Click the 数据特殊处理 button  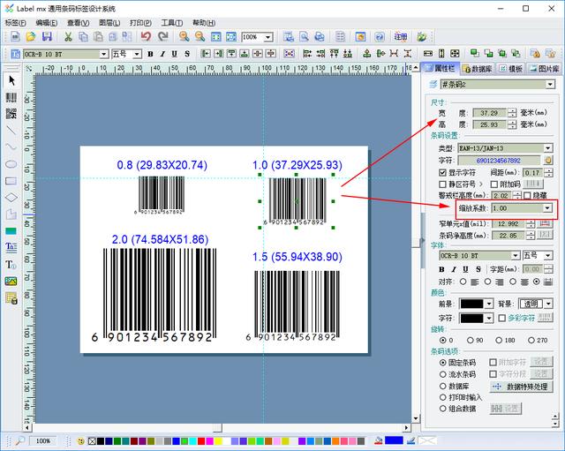click(522, 387)
